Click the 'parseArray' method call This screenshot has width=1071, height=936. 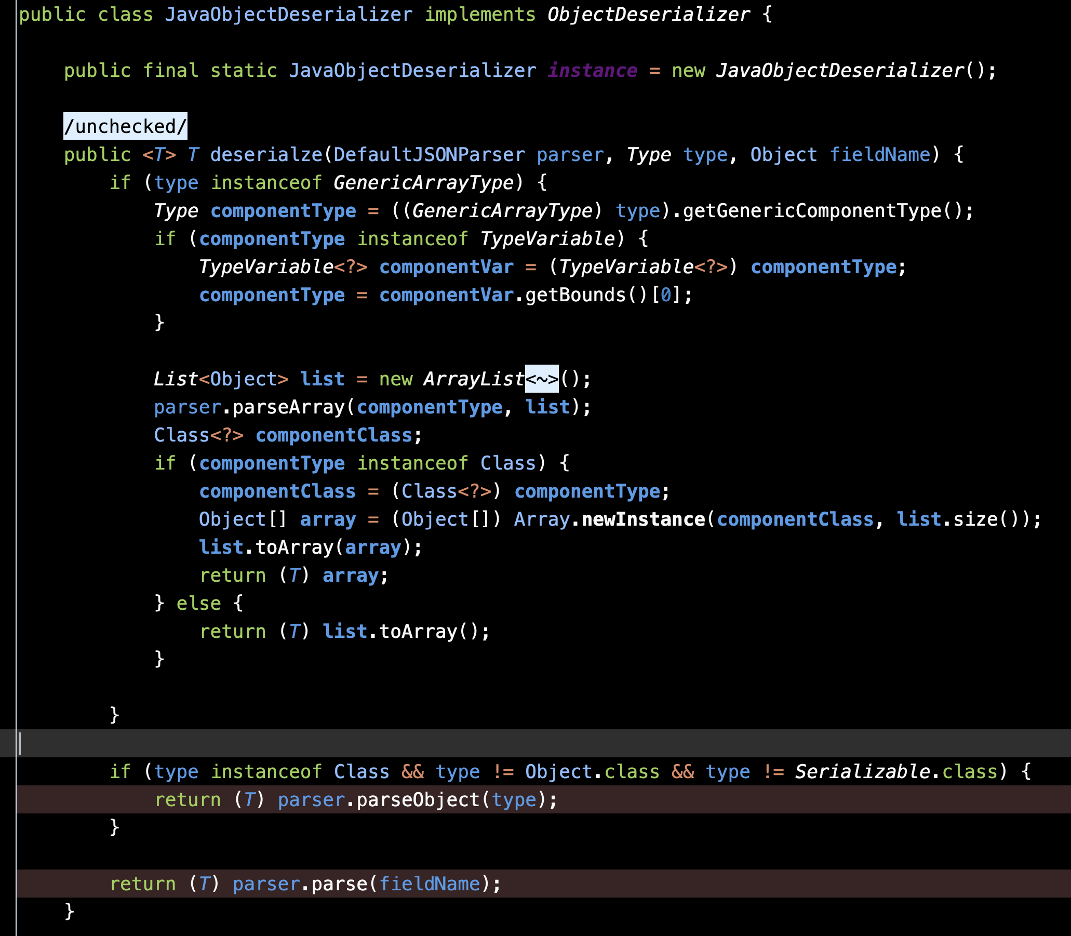288,407
